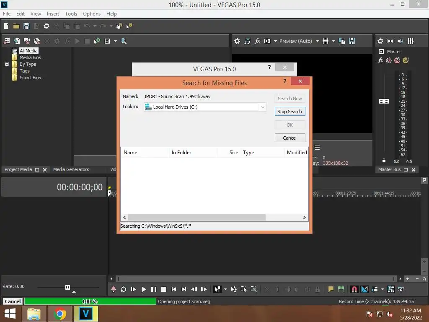Click the Name column header
The height and width of the screenshot is (322, 429).
[145, 153]
